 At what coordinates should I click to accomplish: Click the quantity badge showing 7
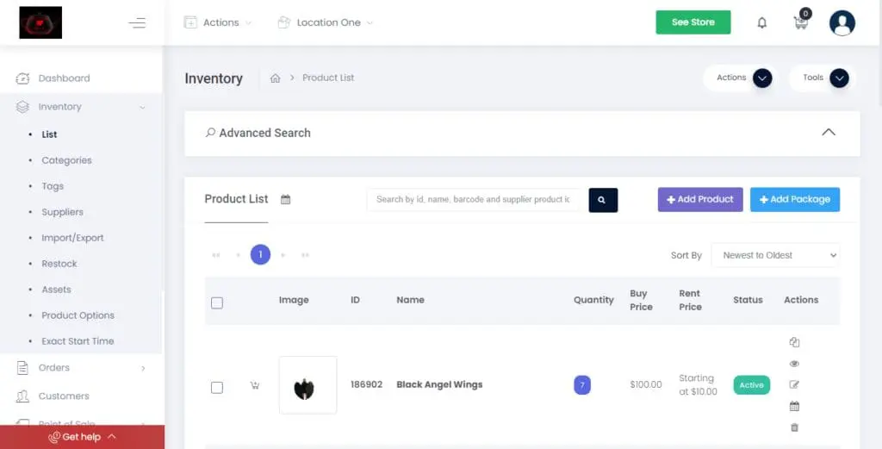click(x=582, y=385)
